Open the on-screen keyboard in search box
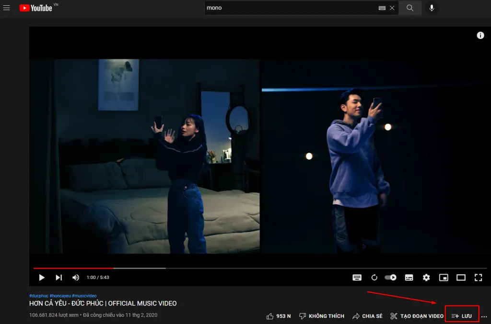The image size is (491, 324). 382,8
